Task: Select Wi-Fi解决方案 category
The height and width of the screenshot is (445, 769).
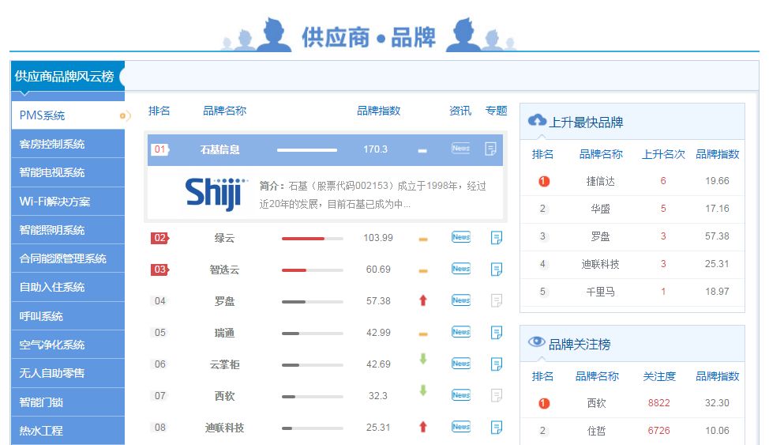Action: pyautogui.click(x=68, y=202)
